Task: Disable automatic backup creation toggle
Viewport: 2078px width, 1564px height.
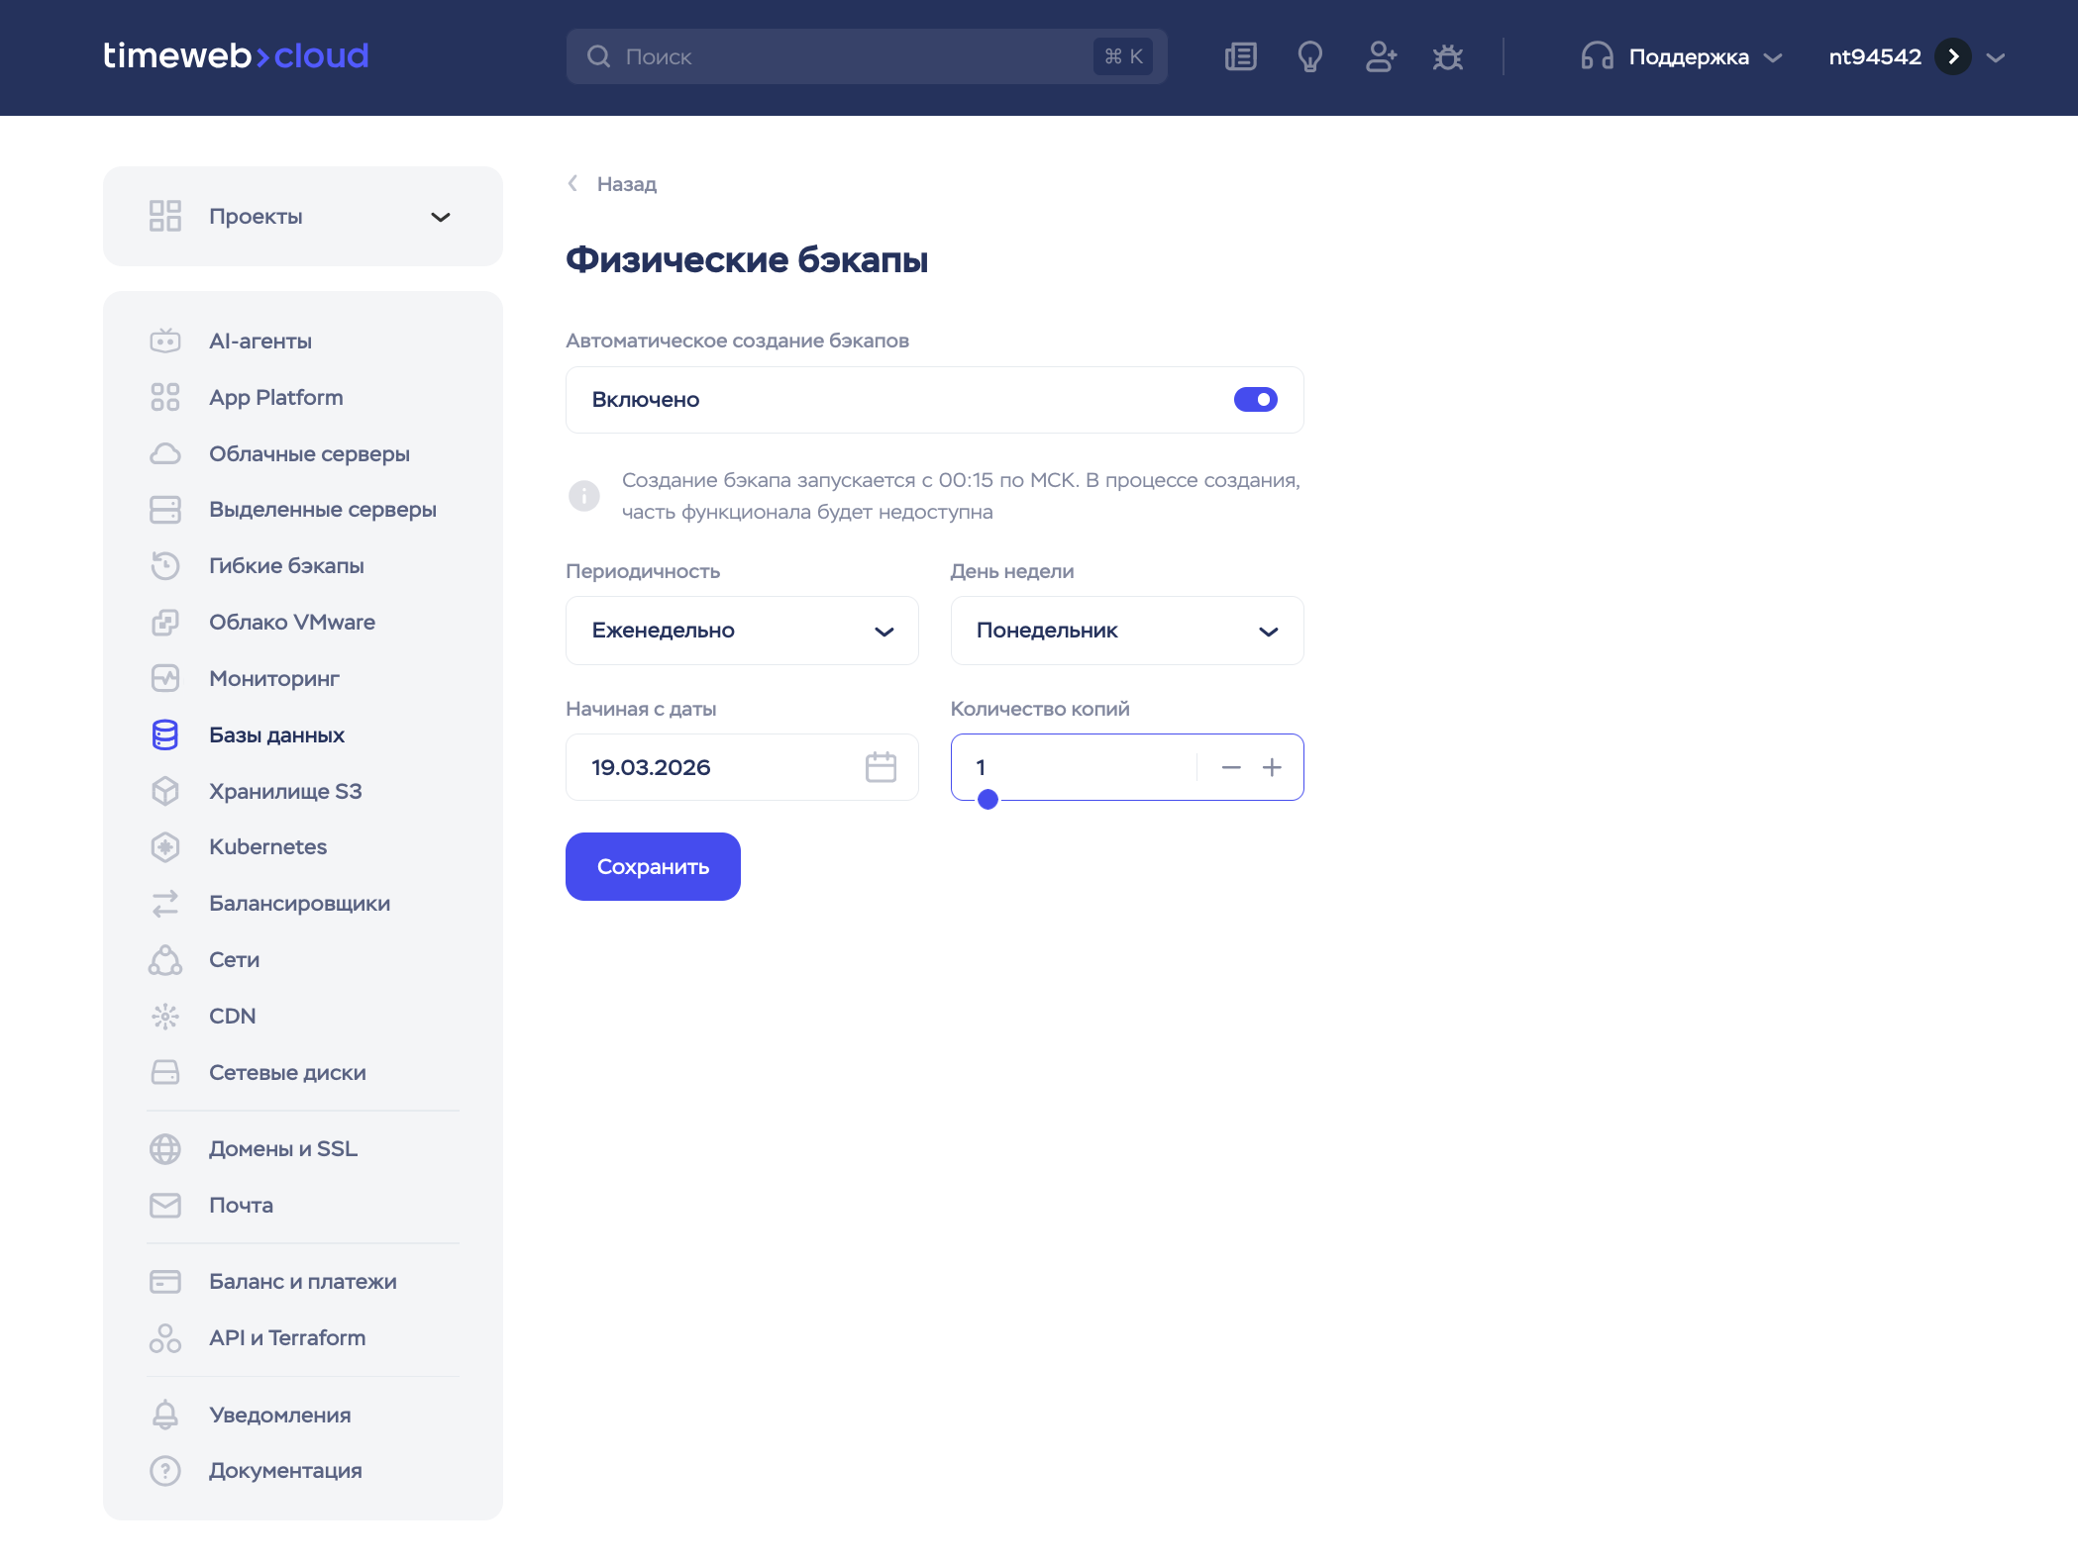Action: click(1255, 400)
